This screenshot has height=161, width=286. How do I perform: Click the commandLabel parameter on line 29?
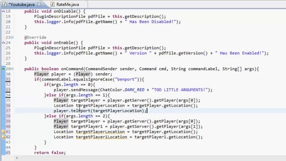click(203, 69)
